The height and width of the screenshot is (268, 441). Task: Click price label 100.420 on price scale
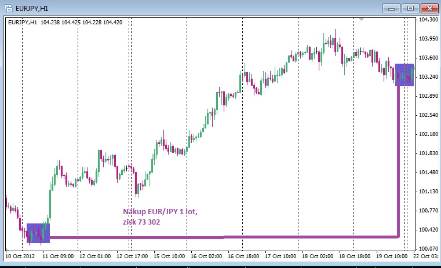(x=428, y=230)
